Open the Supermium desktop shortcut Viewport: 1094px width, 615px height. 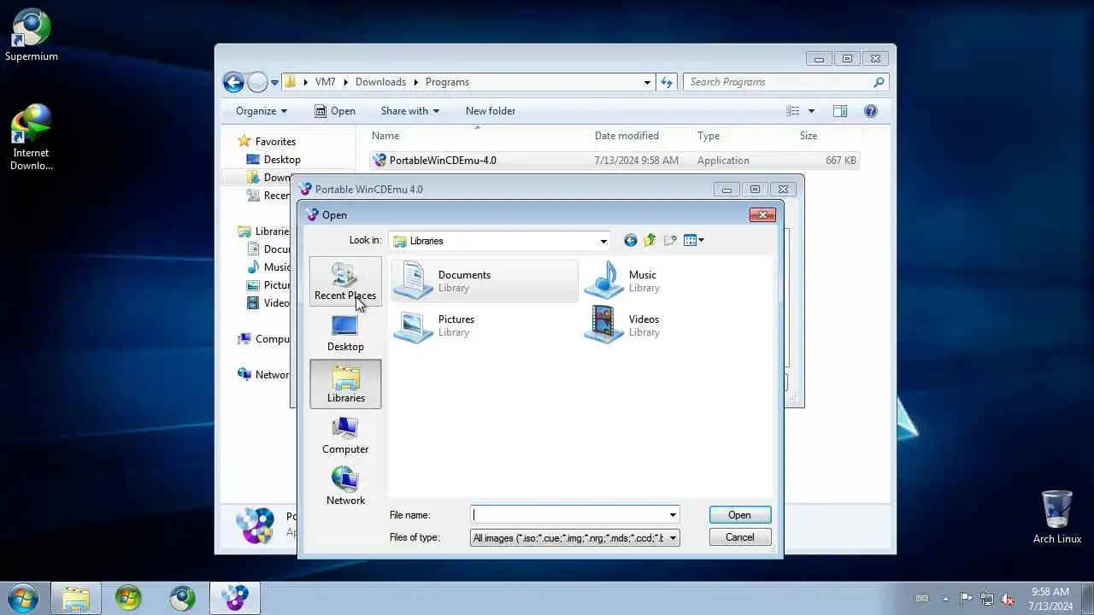coord(32,36)
